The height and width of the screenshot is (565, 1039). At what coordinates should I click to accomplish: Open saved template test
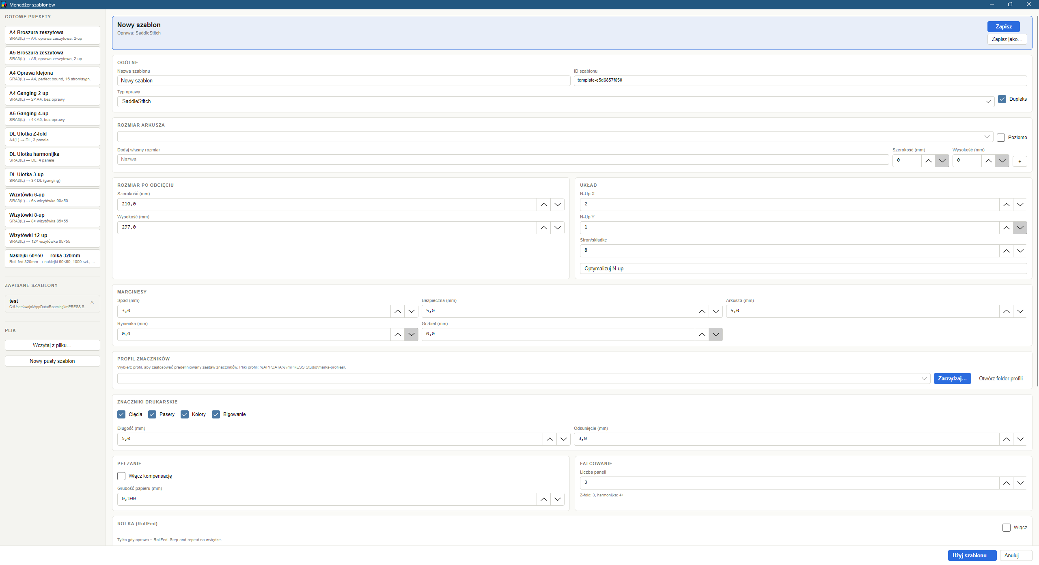pyautogui.click(x=52, y=304)
